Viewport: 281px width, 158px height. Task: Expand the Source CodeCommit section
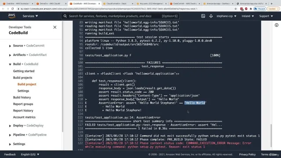(10, 46)
